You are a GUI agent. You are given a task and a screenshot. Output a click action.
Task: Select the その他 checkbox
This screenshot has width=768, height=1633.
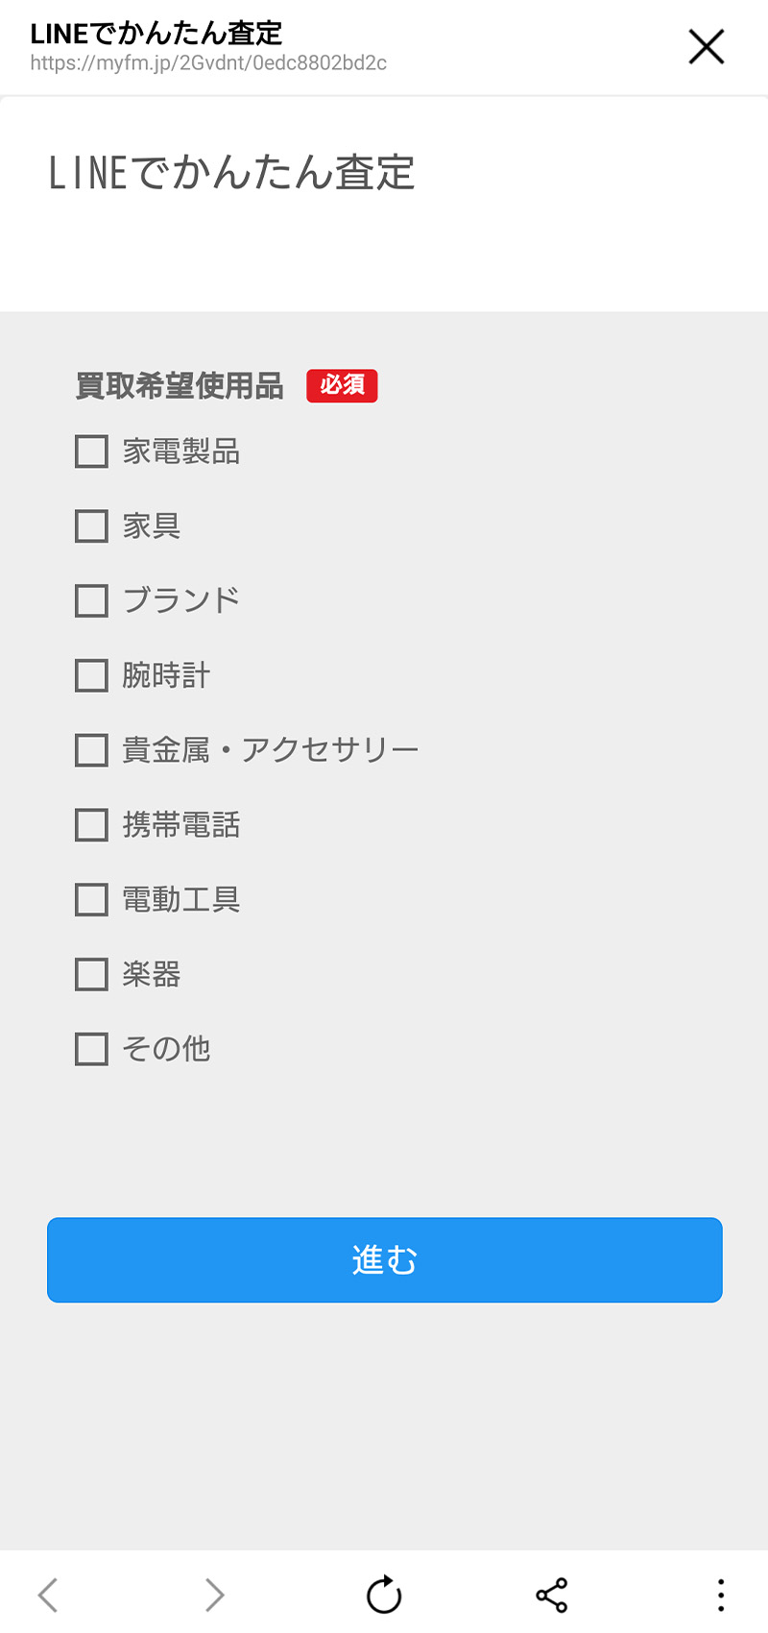click(x=91, y=1049)
